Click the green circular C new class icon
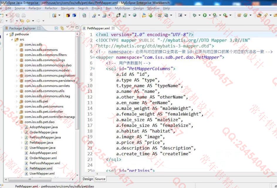Image resolution: width=277 pixels, height=188 pixels. (x=246, y=15)
